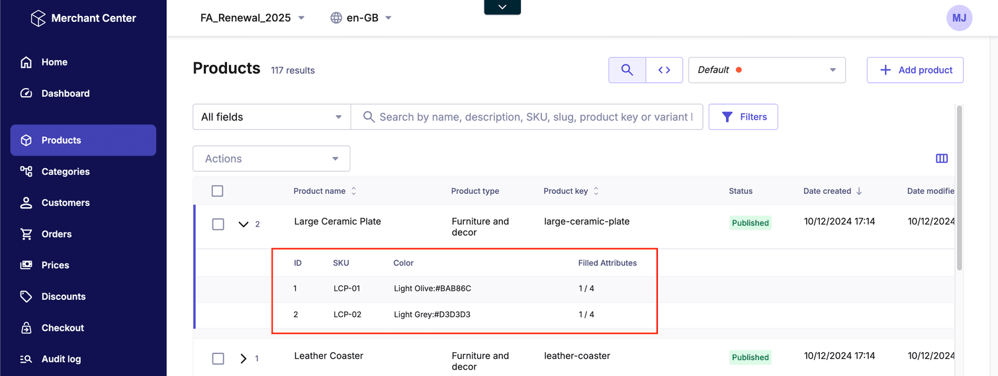
Task: Click the Merchant Center logo icon
Action: coord(38,18)
